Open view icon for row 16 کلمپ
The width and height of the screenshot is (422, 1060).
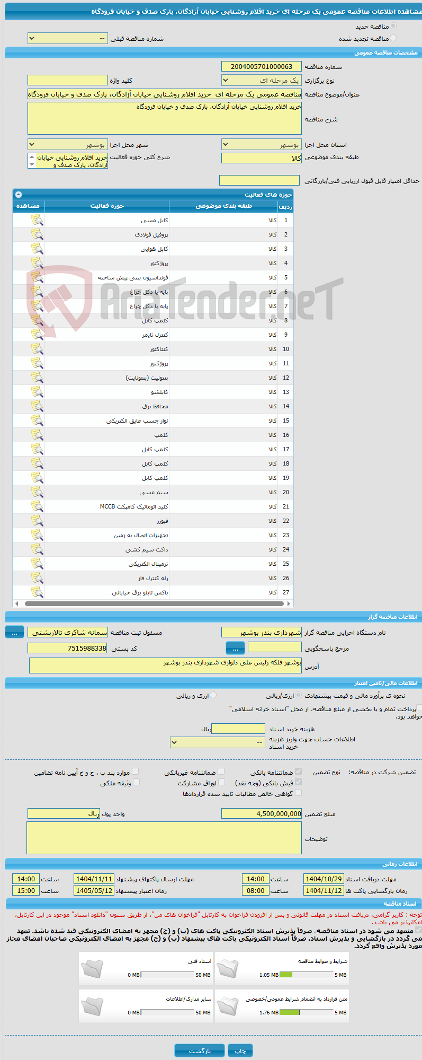point(37,435)
